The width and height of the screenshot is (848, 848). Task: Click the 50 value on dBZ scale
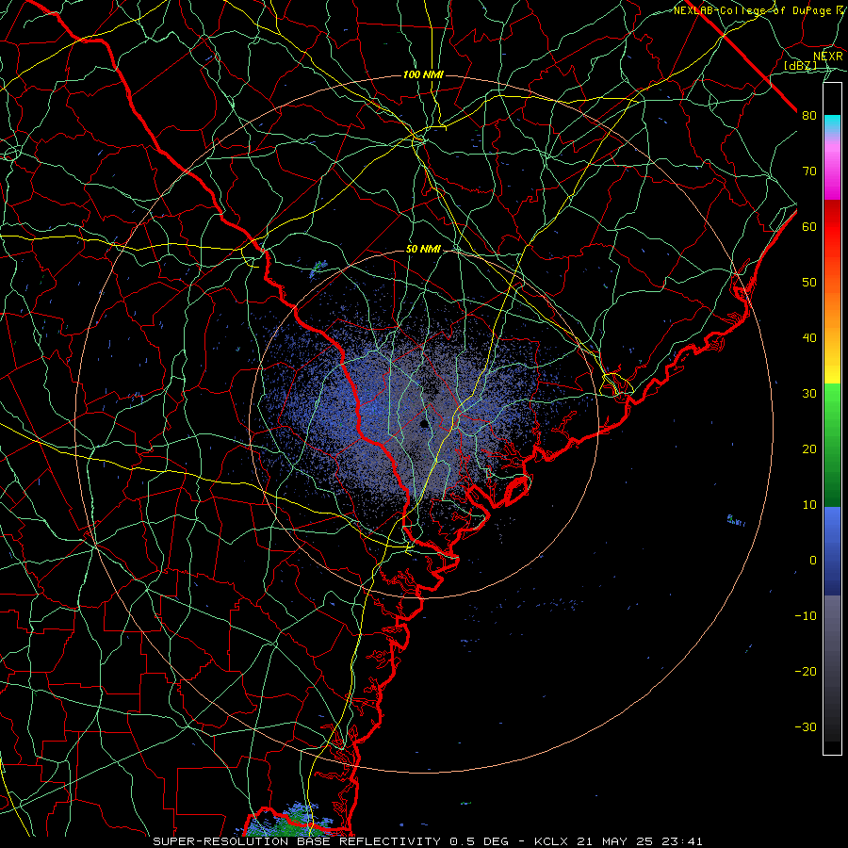tap(809, 283)
